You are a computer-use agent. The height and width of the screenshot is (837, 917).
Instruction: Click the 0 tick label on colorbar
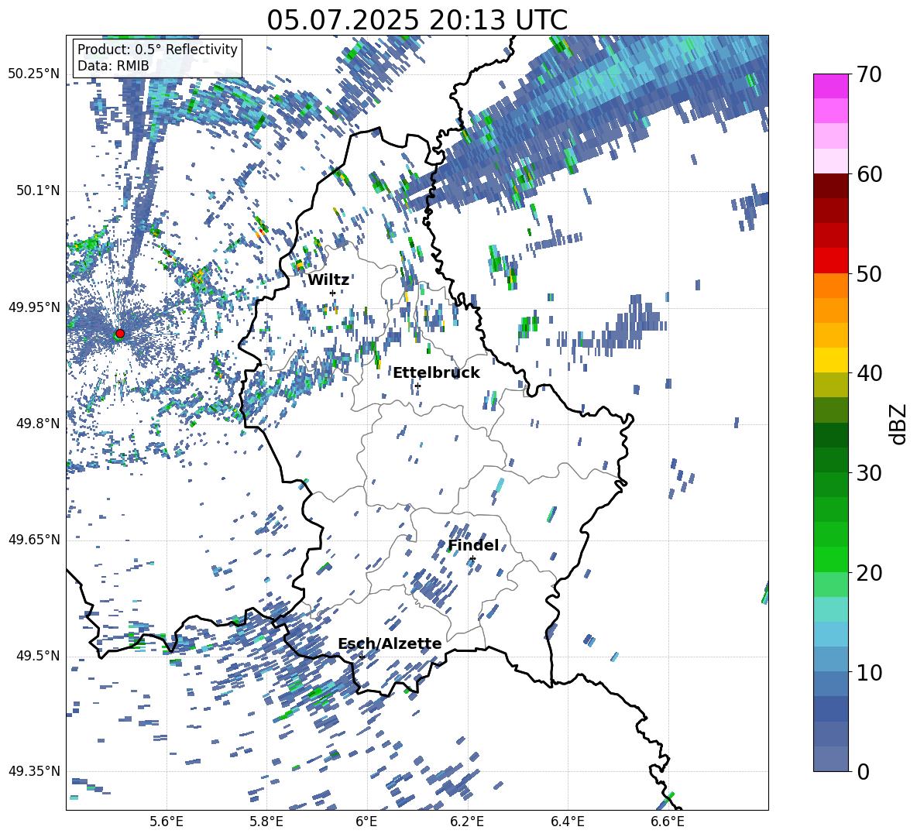coord(863,772)
